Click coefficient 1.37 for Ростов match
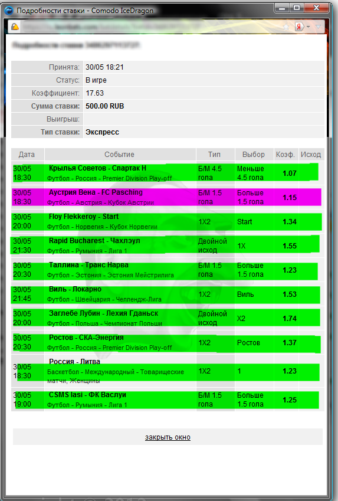338x501 pixels. [290, 342]
